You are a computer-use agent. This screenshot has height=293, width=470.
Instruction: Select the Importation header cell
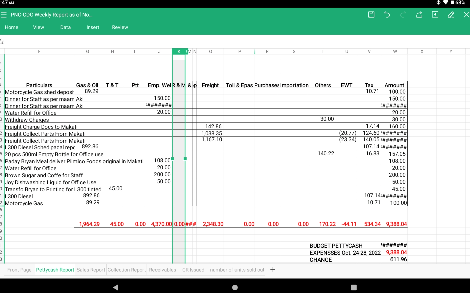coord(294,85)
